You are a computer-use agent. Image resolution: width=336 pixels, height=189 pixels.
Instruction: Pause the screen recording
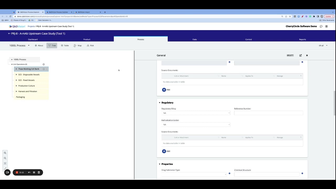point(34,172)
